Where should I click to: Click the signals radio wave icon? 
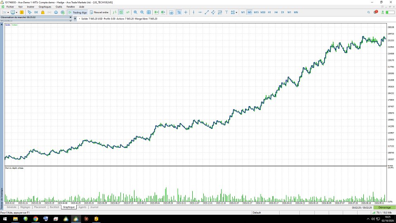click(x=49, y=12)
